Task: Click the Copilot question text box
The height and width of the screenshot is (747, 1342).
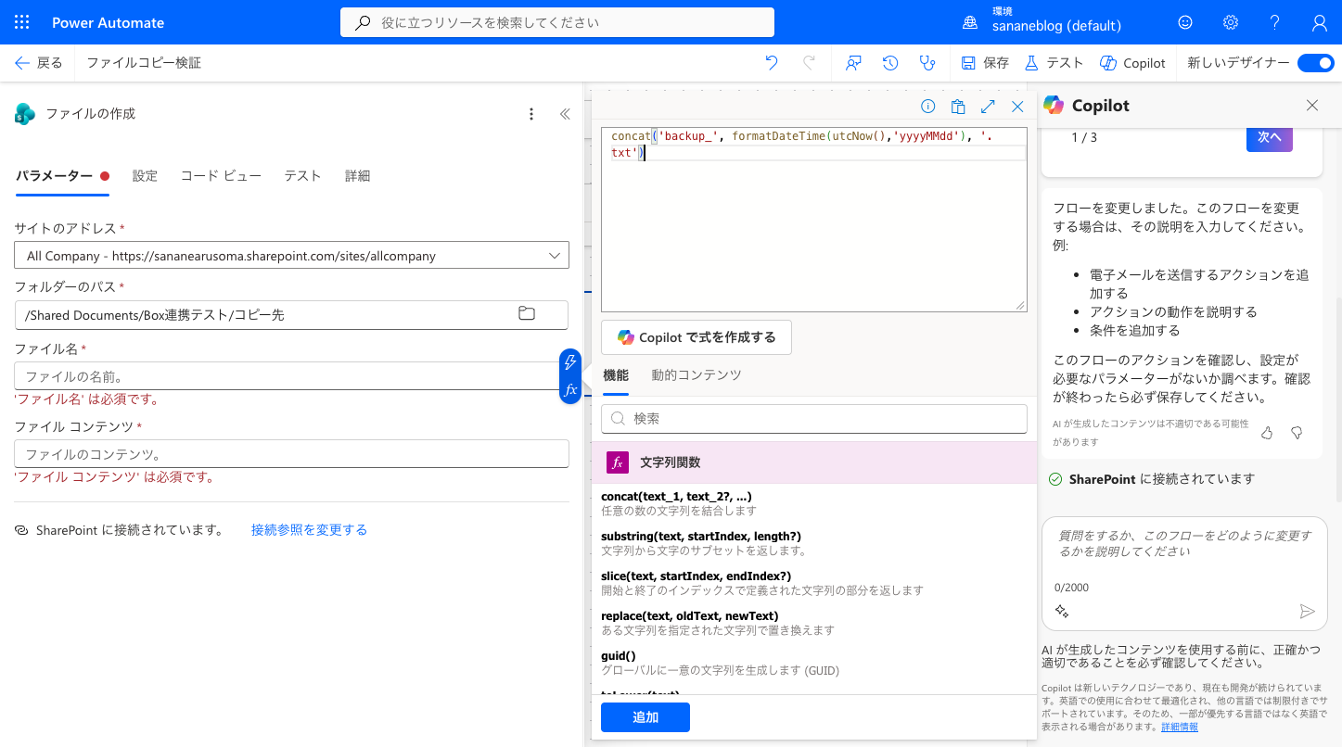Action: (1184, 574)
